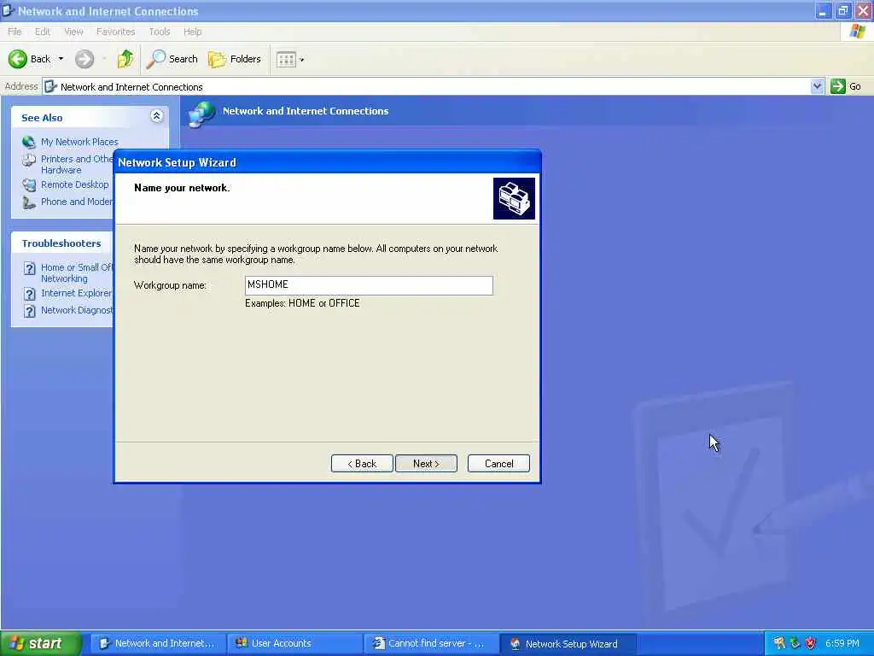Switch to Cannot find server taskbar button
The width and height of the screenshot is (874, 656).
[x=431, y=643]
